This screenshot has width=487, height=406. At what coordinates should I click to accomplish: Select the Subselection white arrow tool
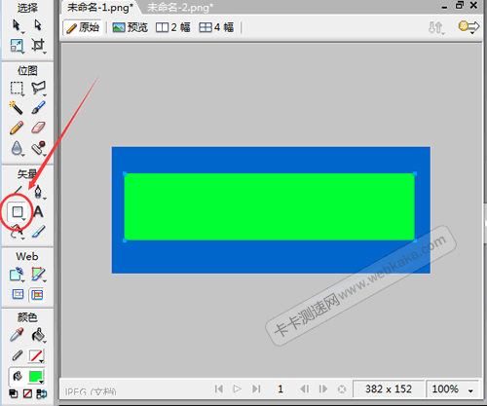tap(38, 25)
